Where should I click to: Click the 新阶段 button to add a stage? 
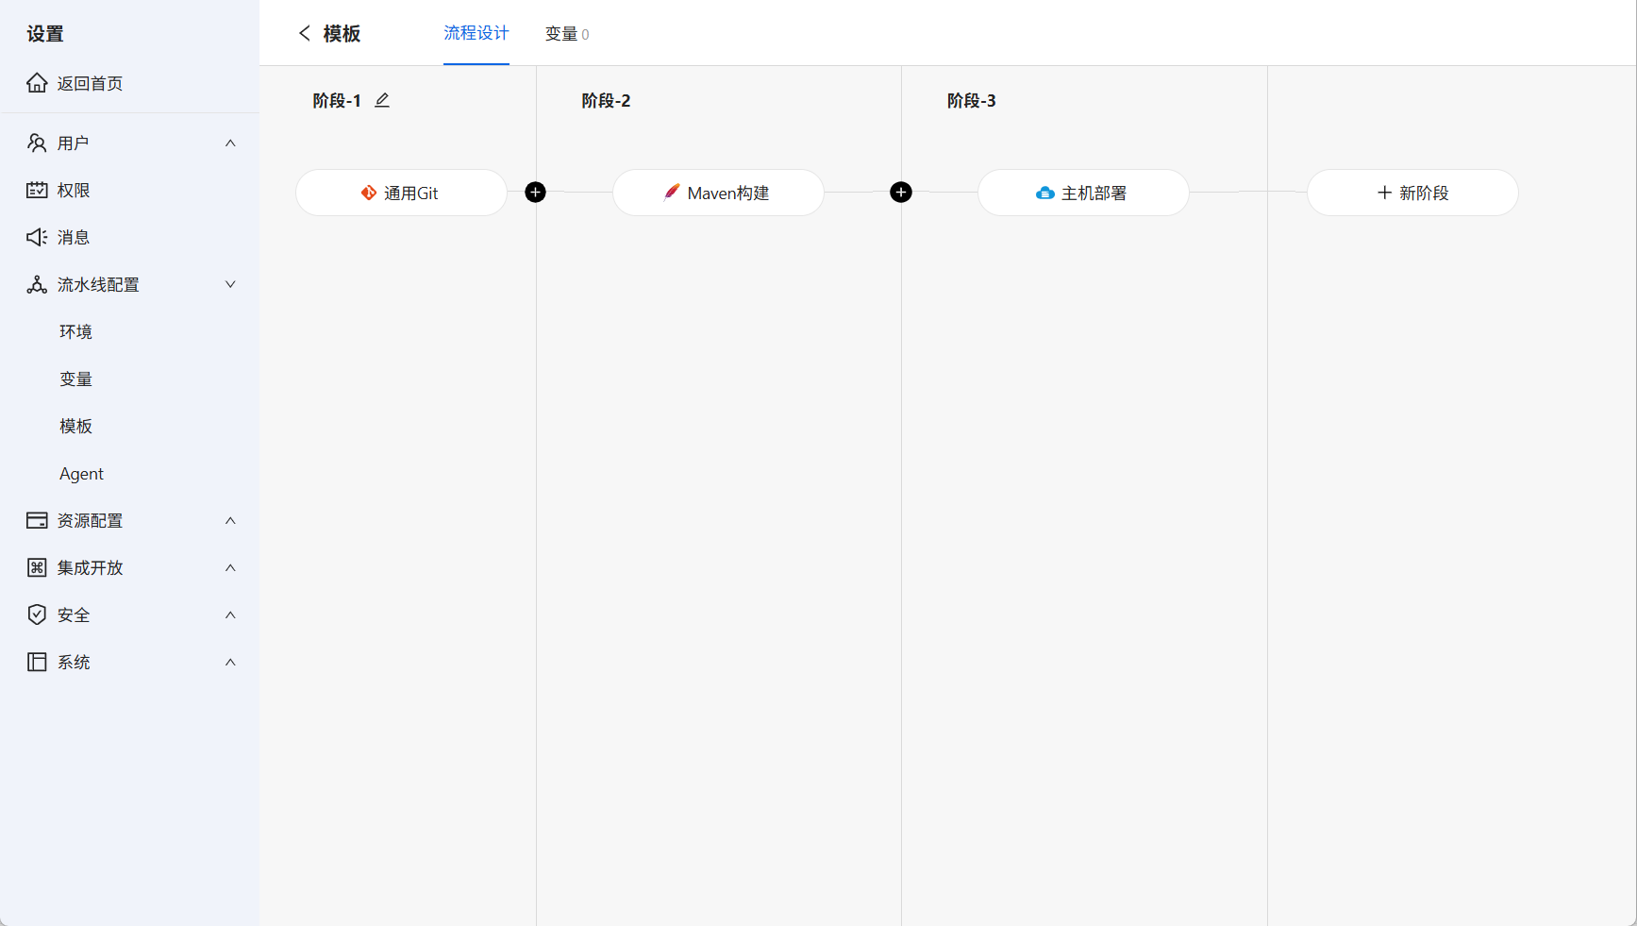[x=1411, y=193]
